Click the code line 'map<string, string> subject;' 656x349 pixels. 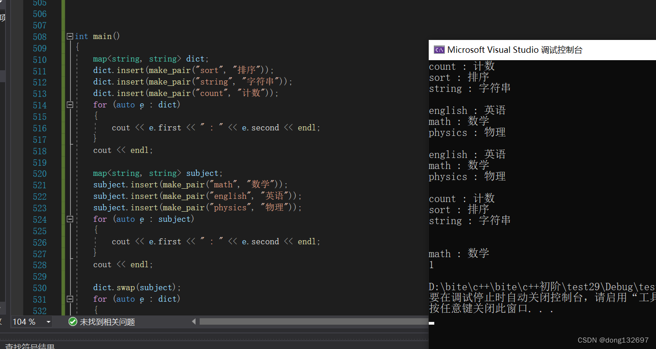pos(158,174)
